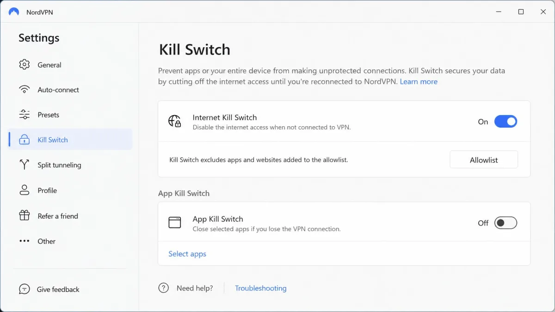Screen dimensions: 555x312
Task: Click the Refer a friend gift icon
Action: 25,215
